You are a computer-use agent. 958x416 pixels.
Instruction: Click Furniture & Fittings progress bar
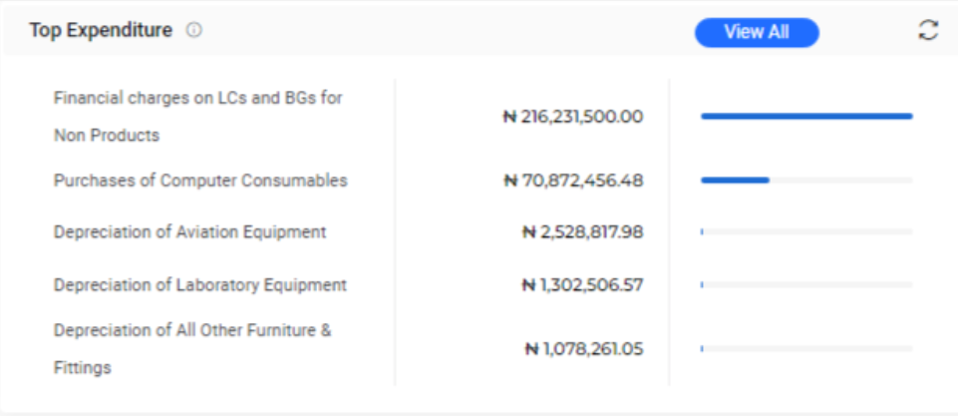pos(806,349)
